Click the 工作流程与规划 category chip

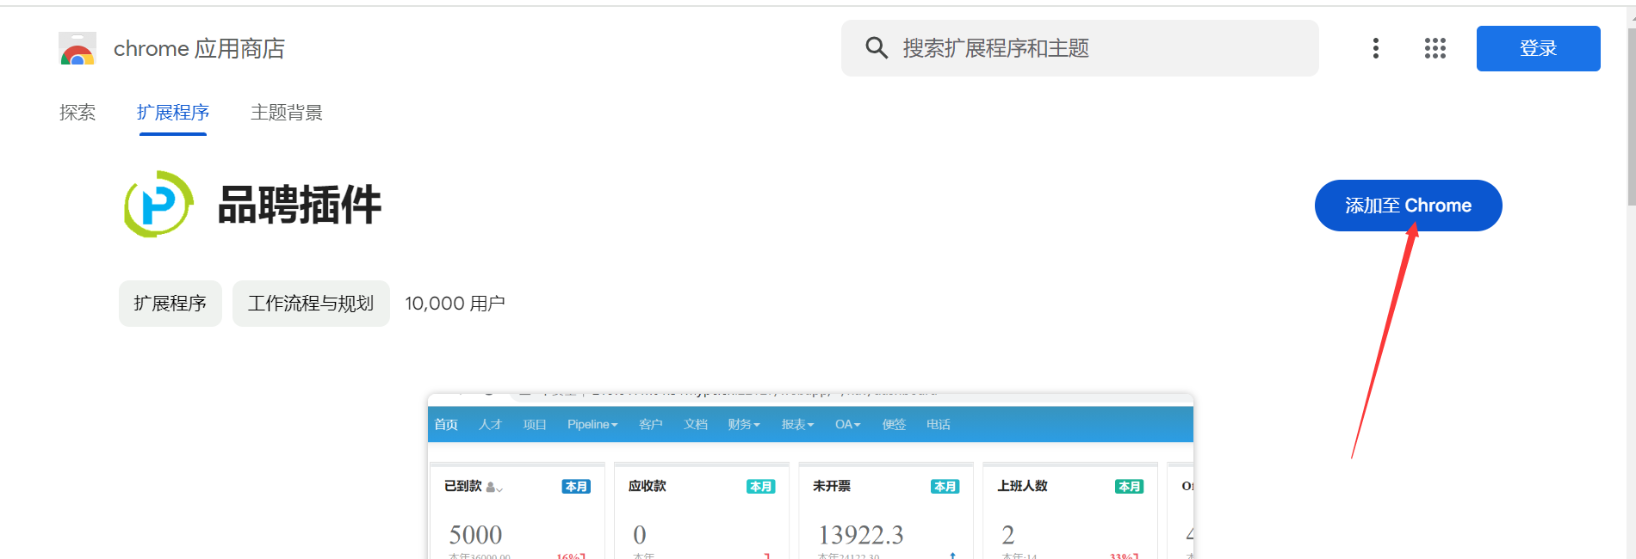(311, 304)
